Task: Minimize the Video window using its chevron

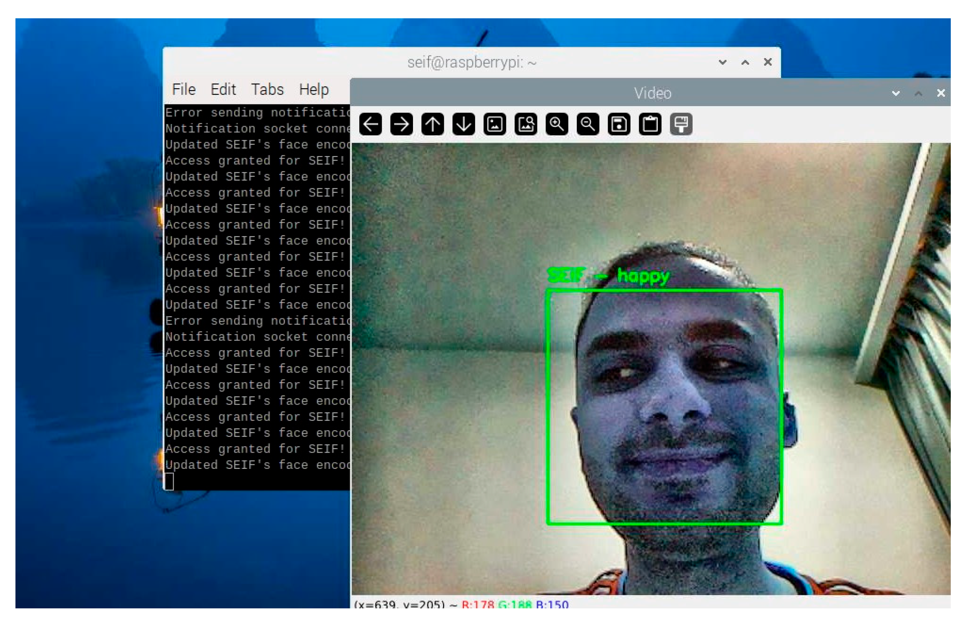Action: pyautogui.click(x=895, y=93)
